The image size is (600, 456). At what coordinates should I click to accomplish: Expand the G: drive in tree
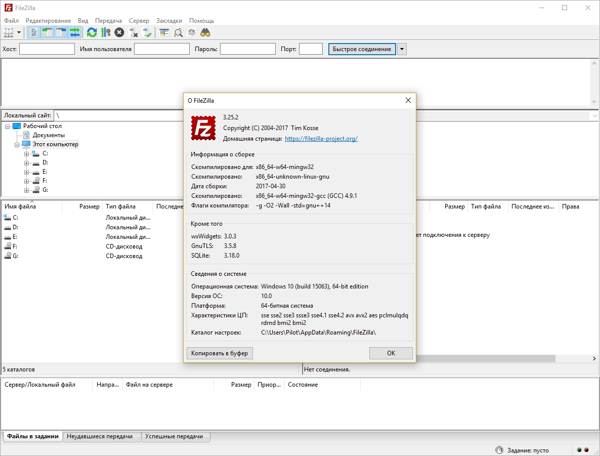click(26, 190)
